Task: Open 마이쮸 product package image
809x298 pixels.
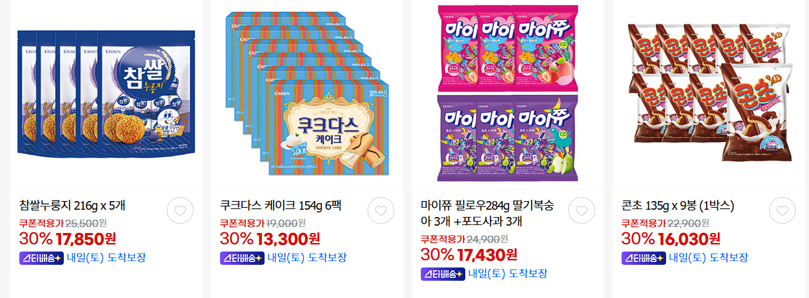Action: tap(508, 93)
